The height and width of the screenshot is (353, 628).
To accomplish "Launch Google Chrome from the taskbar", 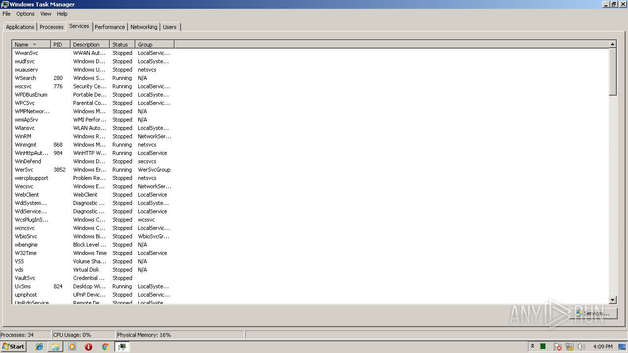I will point(105,347).
